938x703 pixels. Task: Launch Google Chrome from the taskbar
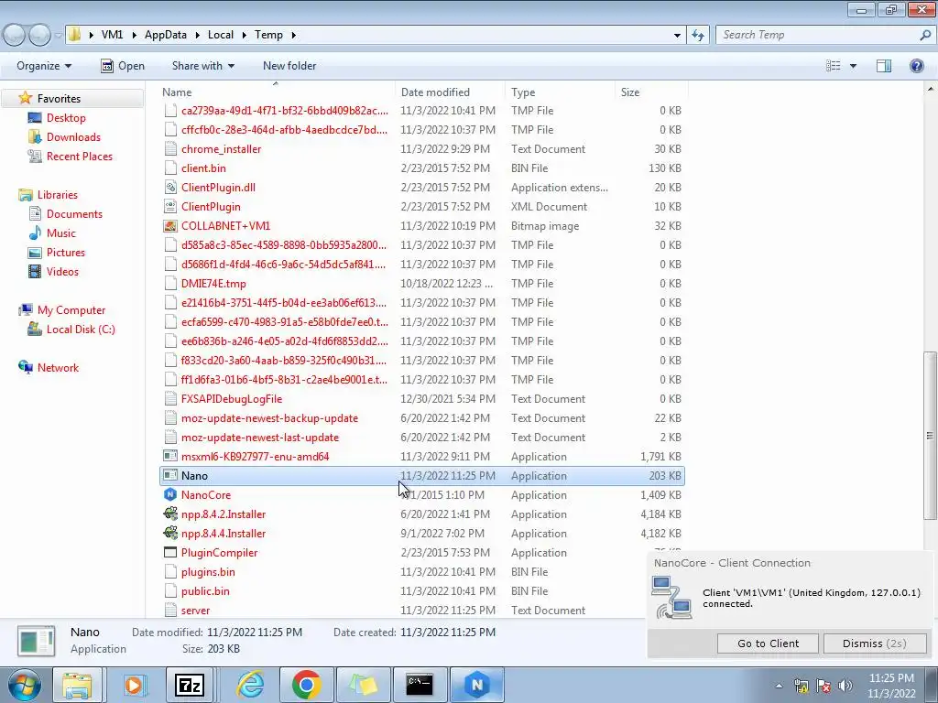point(306,685)
